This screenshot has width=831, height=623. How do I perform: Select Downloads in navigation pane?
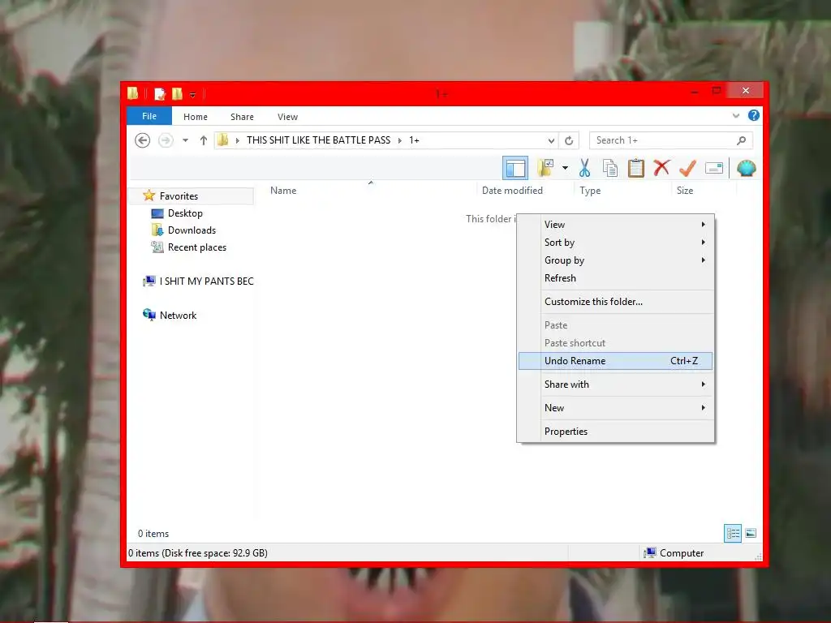(192, 230)
